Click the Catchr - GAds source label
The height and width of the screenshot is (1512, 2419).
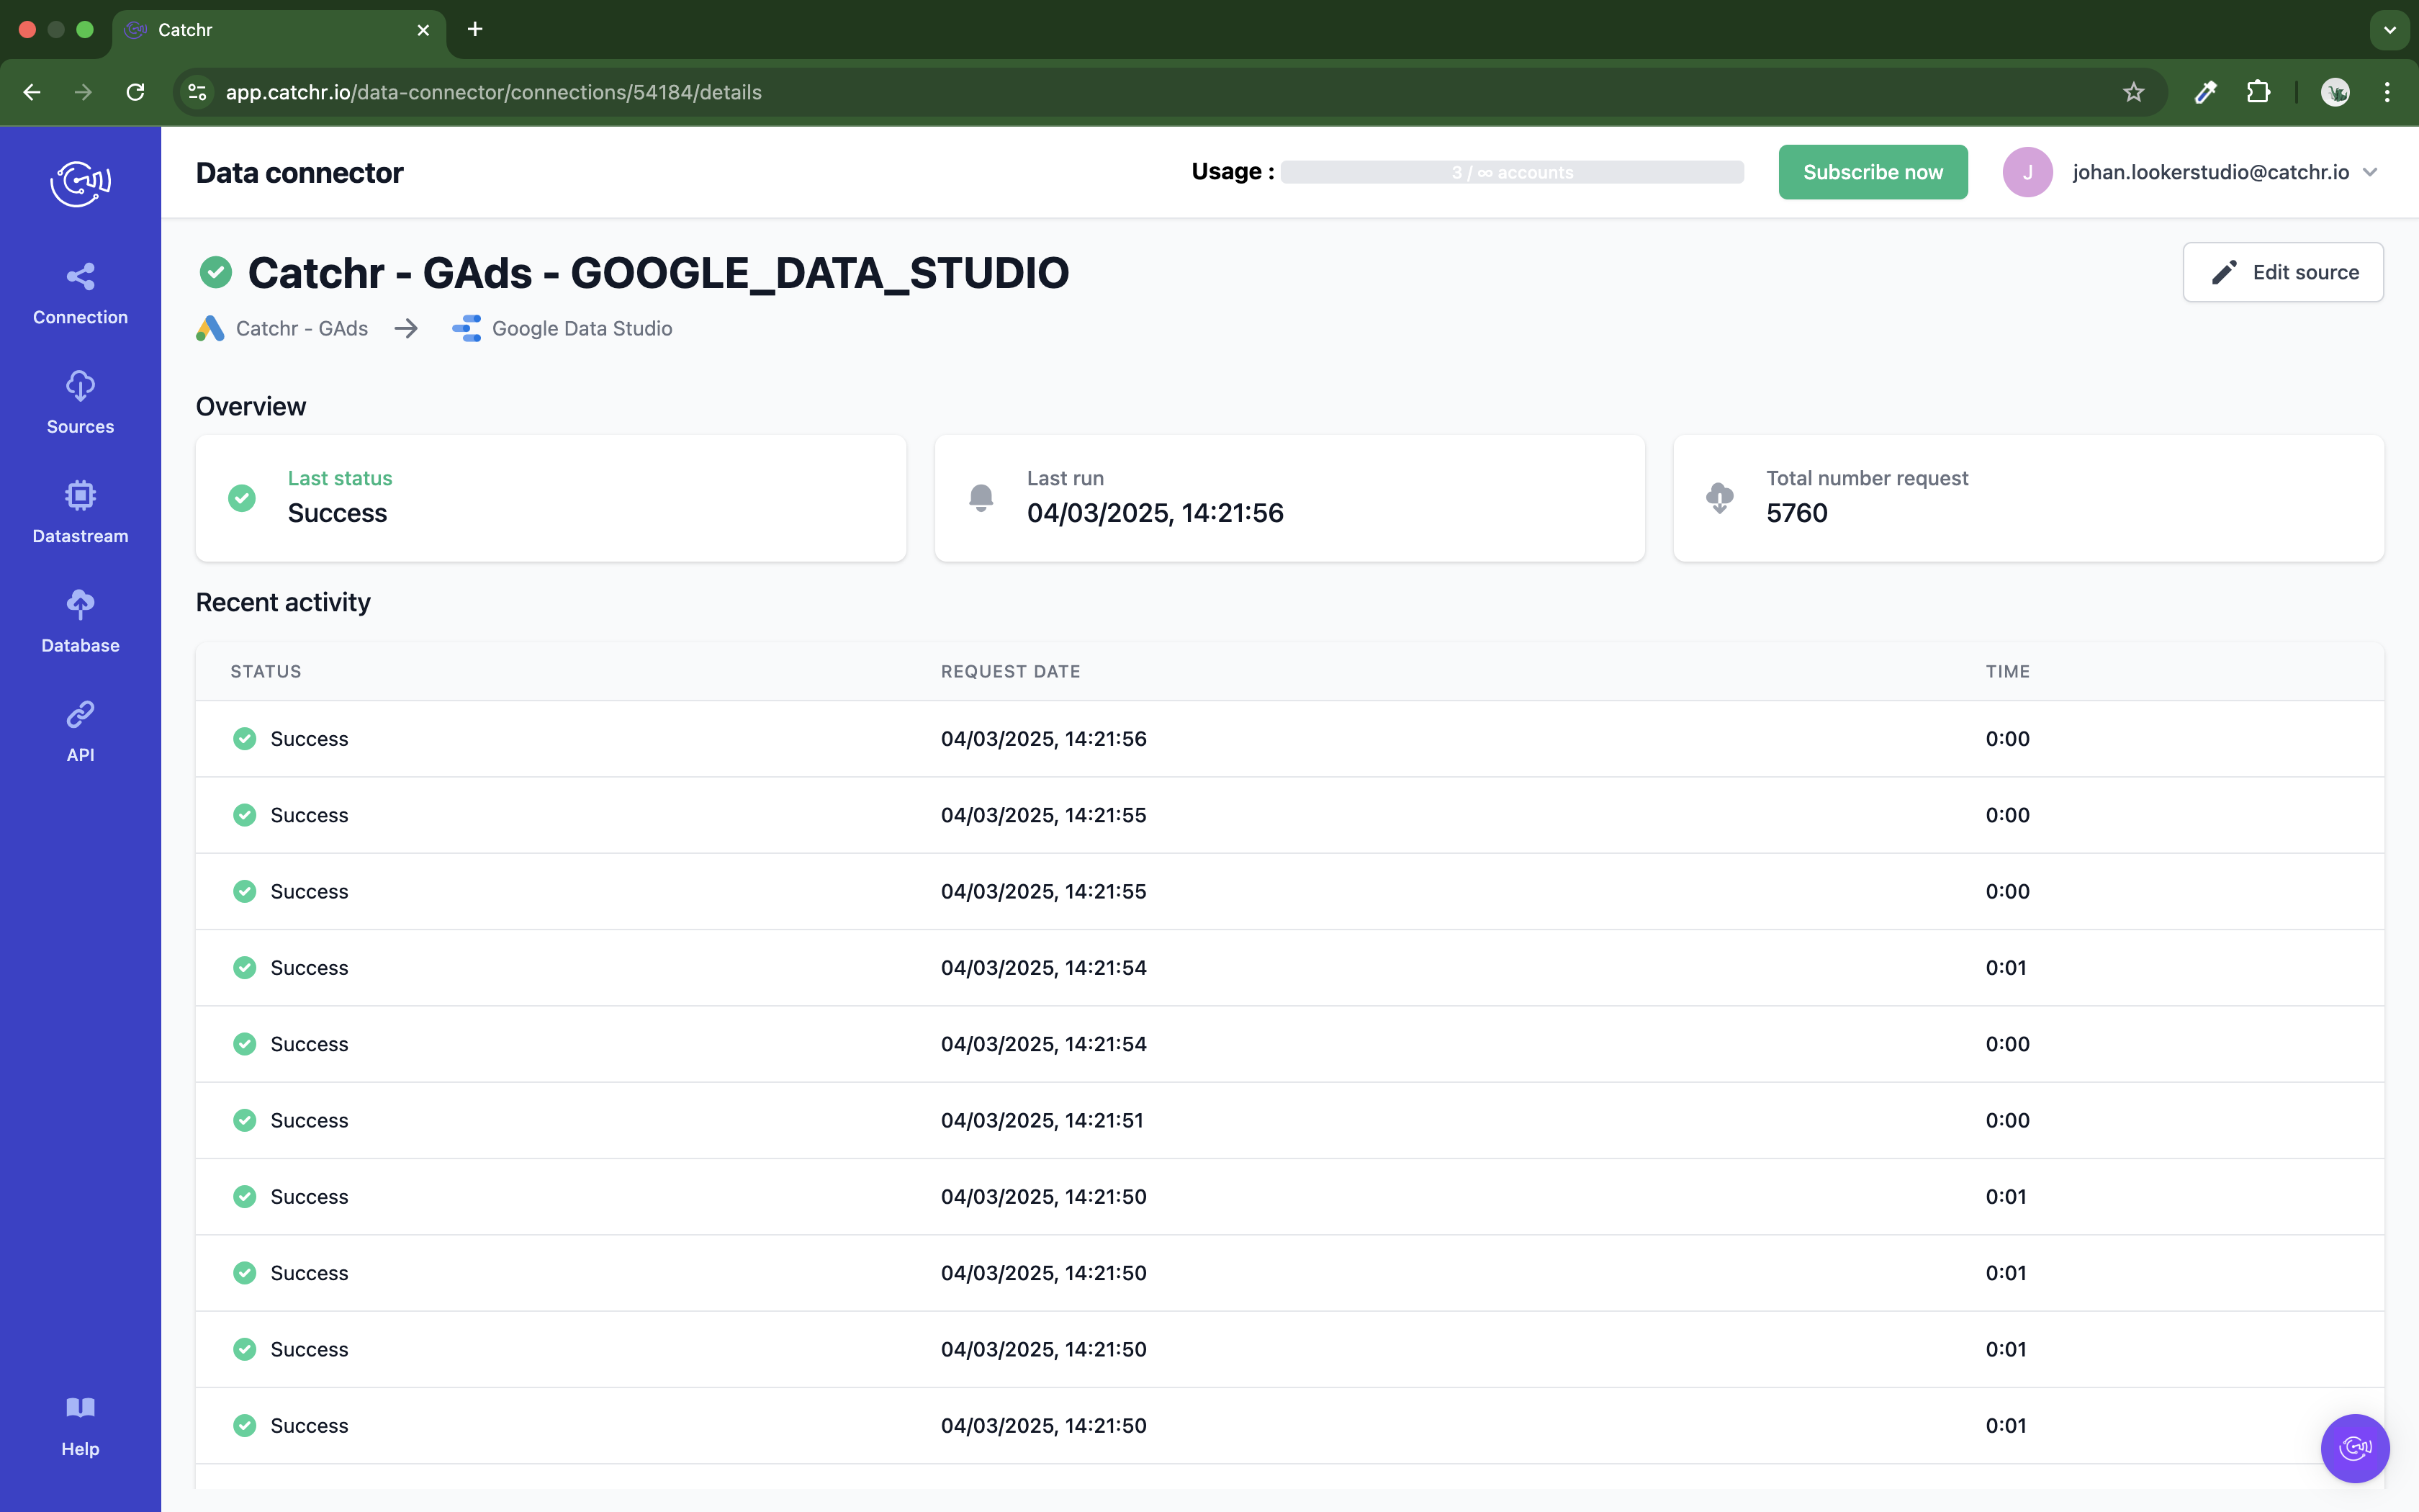point(302,328)
